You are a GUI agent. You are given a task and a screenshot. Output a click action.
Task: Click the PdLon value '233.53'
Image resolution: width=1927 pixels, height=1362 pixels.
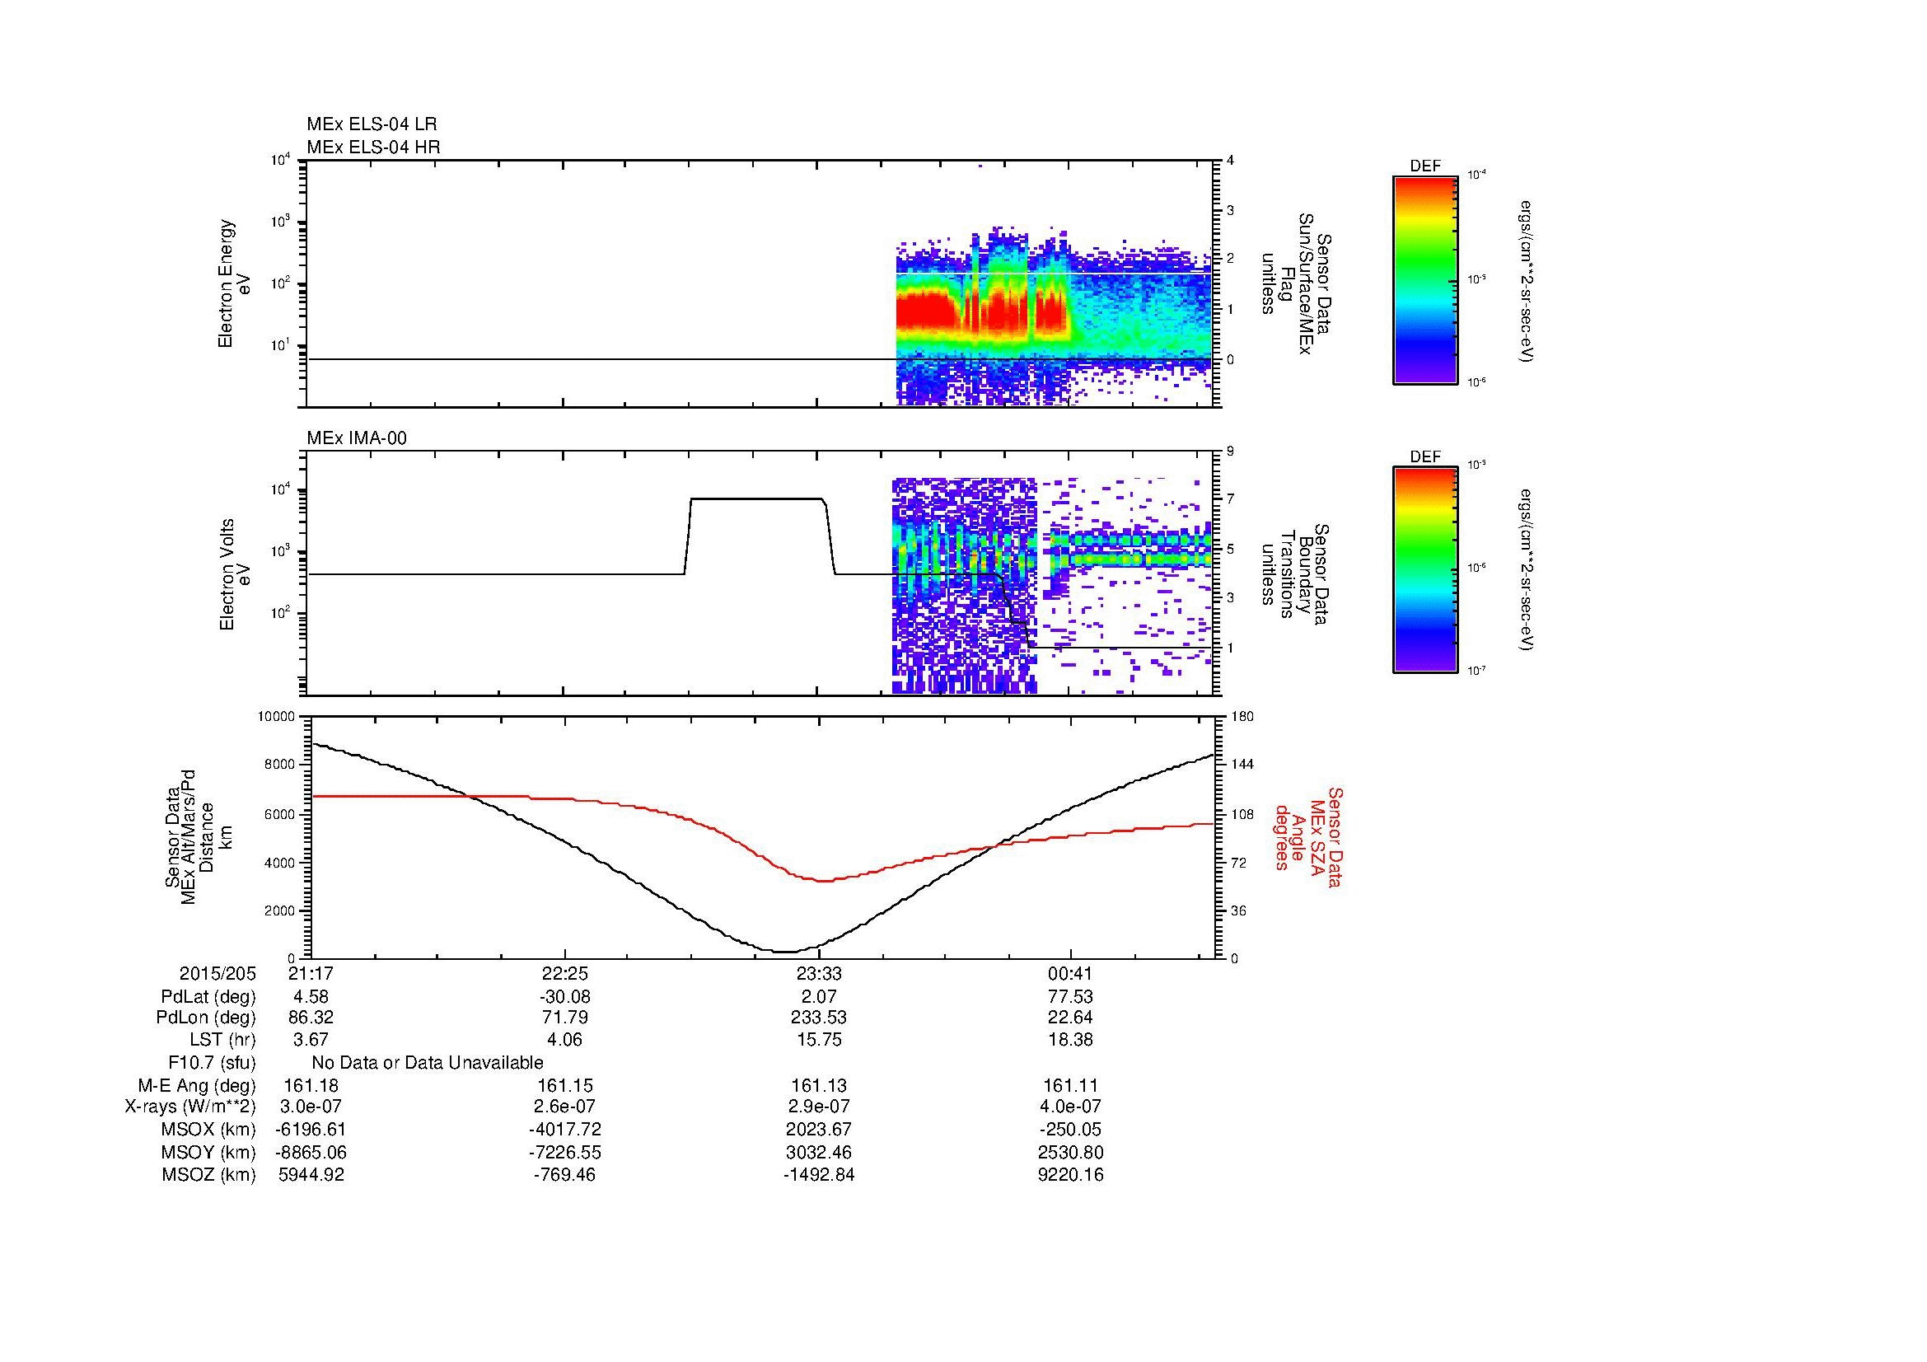pos(819,1018)
